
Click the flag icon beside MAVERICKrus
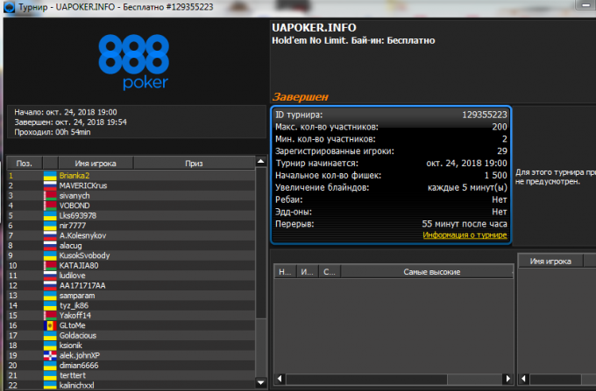[50, 185]
